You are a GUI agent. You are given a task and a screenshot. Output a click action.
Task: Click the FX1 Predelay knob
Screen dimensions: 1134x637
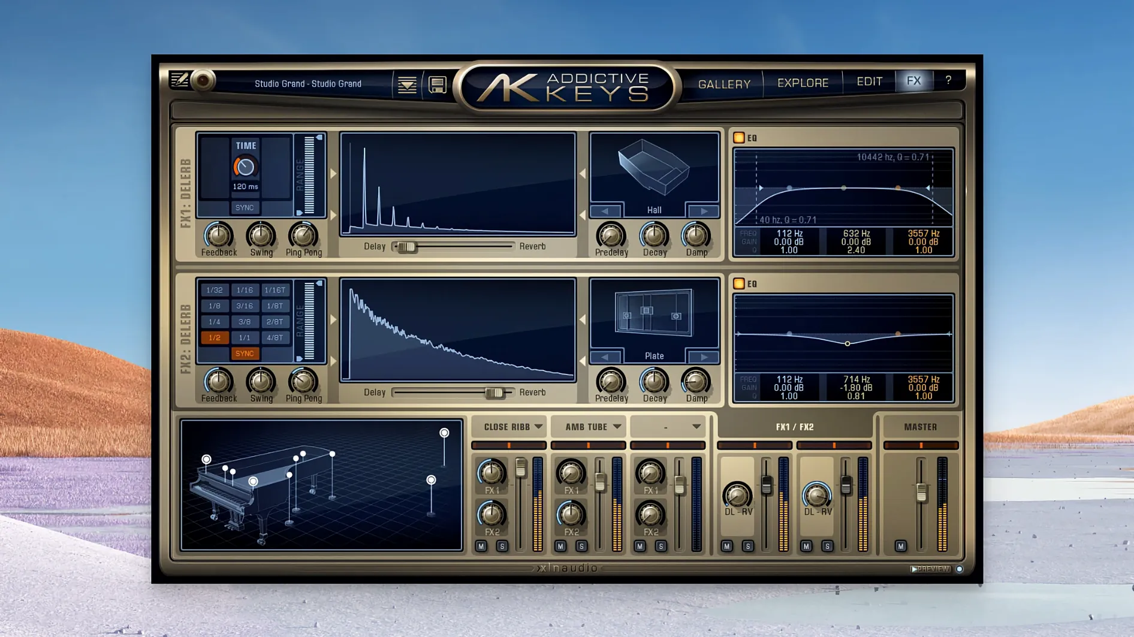coord(611,235)
